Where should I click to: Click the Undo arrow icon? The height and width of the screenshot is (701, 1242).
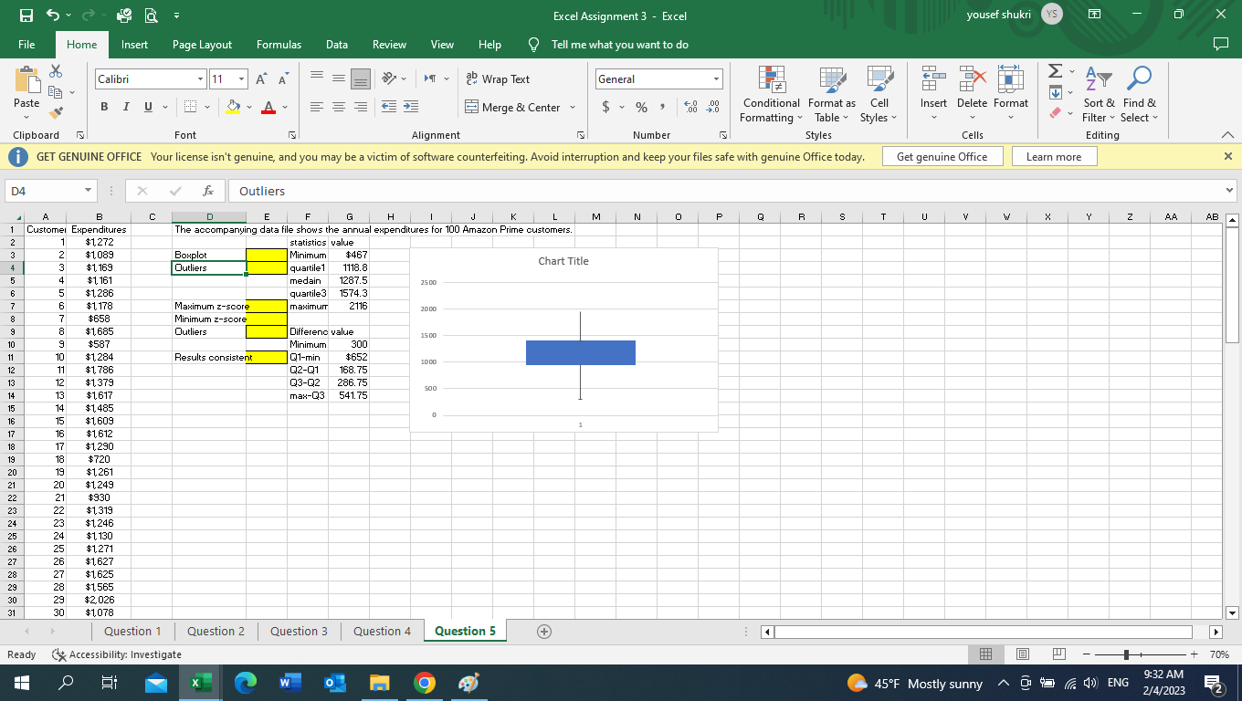pos(53,16)
